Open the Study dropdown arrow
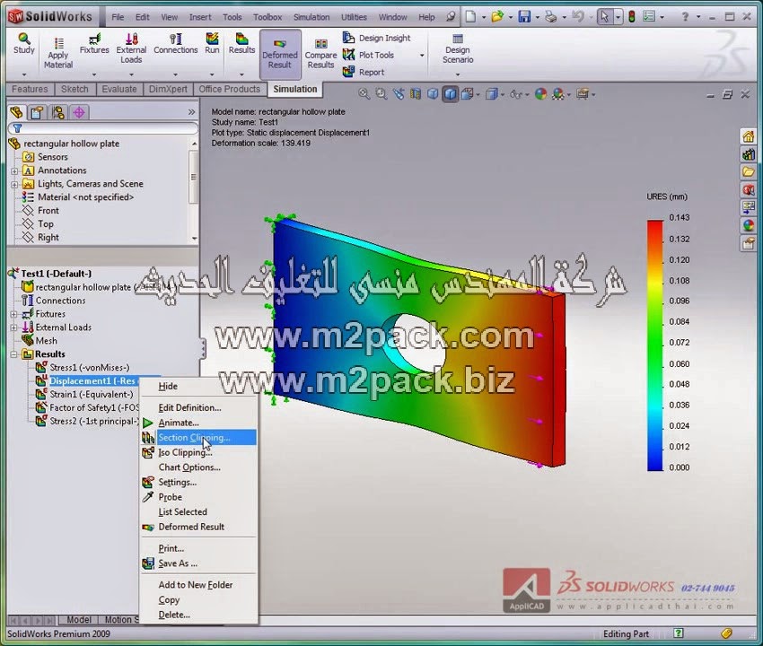This screenshot has height=646, width=763. [x=24, y=74]
